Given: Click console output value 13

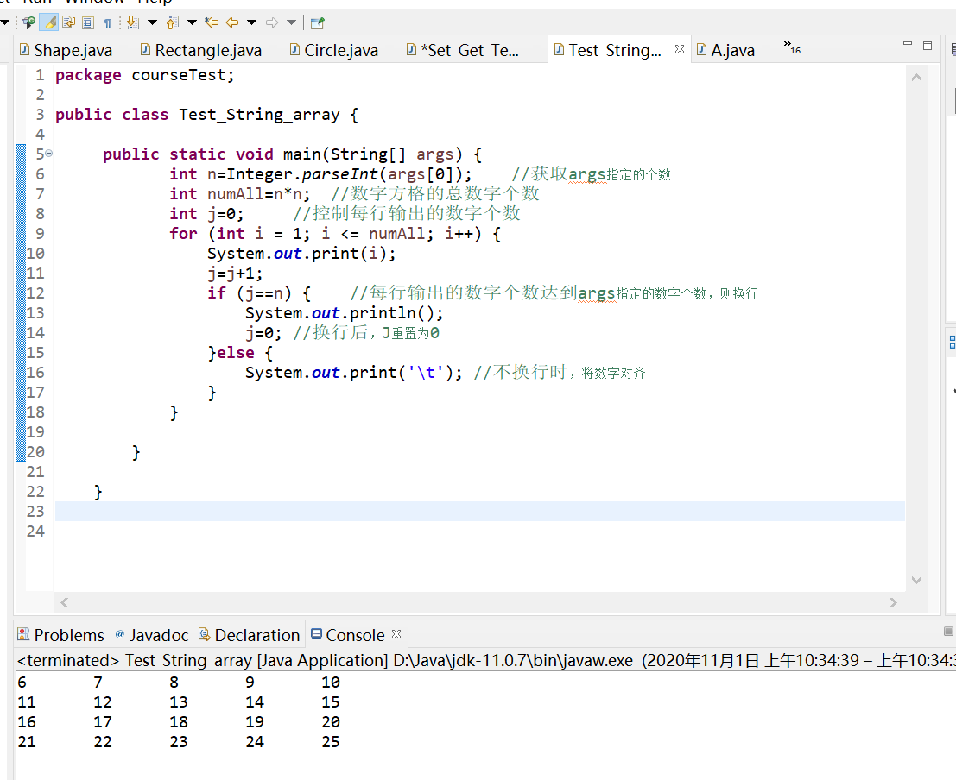Looking at the screenshot, I should pos(179,702).
